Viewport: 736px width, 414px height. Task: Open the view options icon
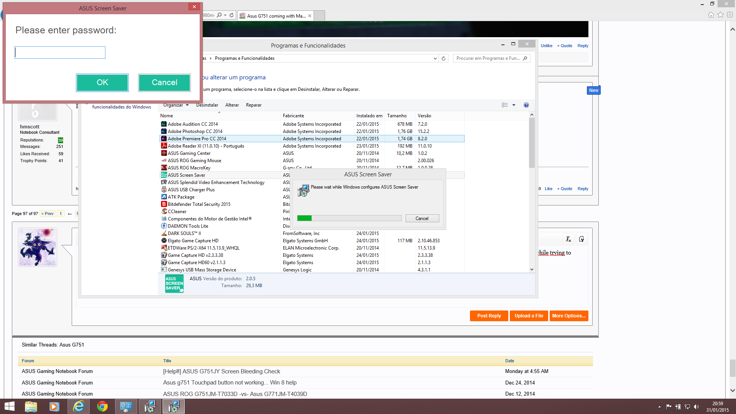pos(504,105)
